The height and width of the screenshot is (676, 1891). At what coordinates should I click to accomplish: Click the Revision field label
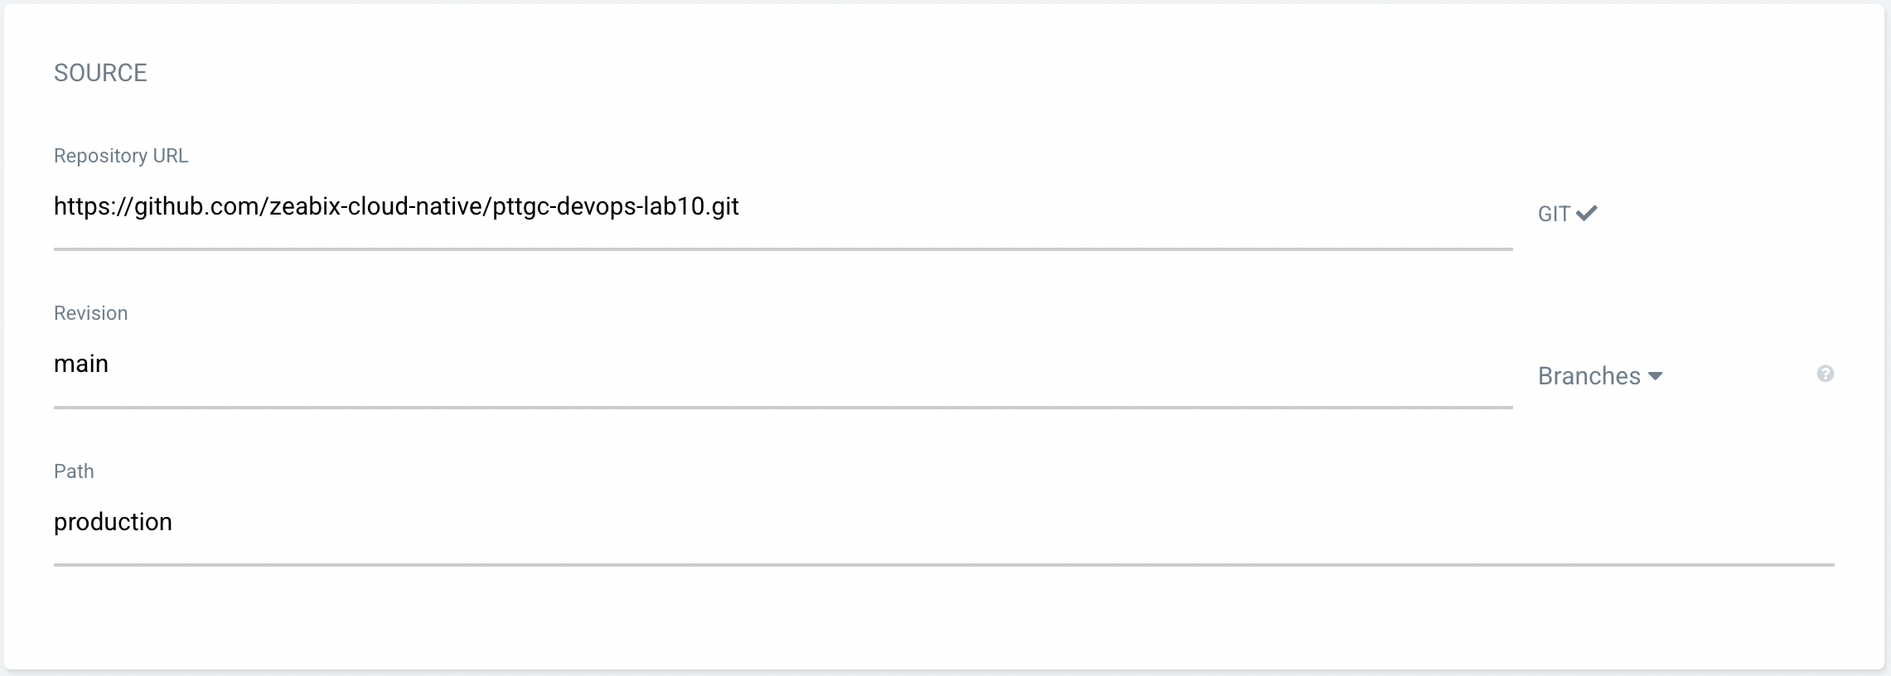pos(91,313)
